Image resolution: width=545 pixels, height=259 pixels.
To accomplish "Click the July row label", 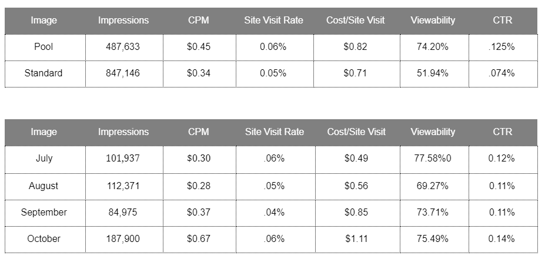I will [44, 159].
